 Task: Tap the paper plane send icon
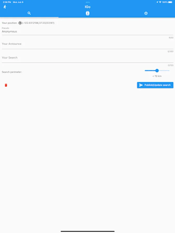click(x=141, y=85)
